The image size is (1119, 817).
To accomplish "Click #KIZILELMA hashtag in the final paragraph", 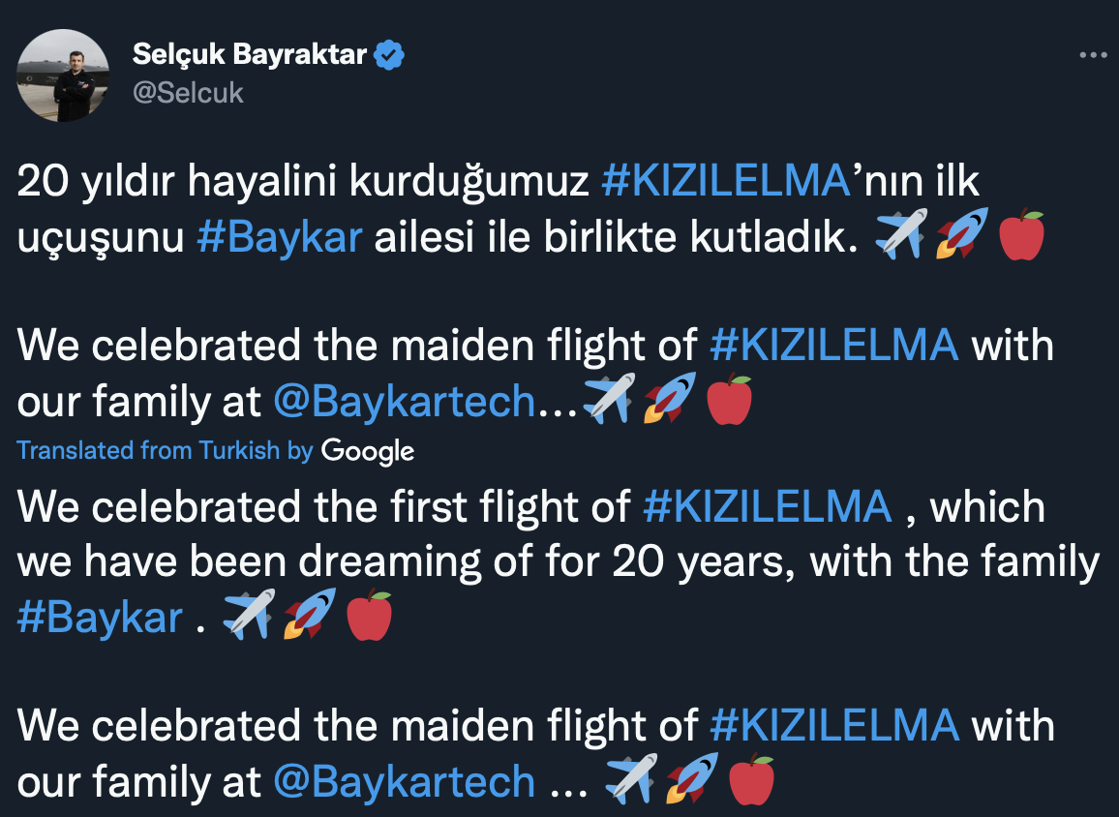I will click(833, 725).
